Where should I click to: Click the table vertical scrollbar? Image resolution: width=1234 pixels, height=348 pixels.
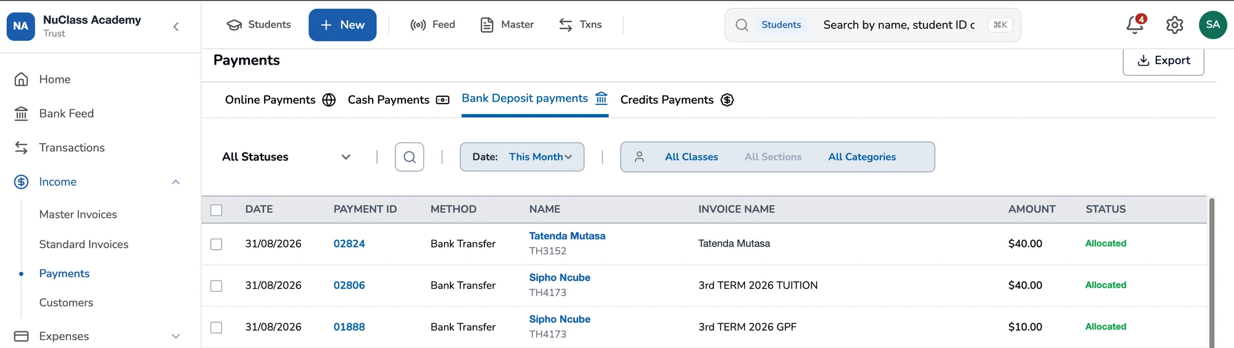point(1212,273)
